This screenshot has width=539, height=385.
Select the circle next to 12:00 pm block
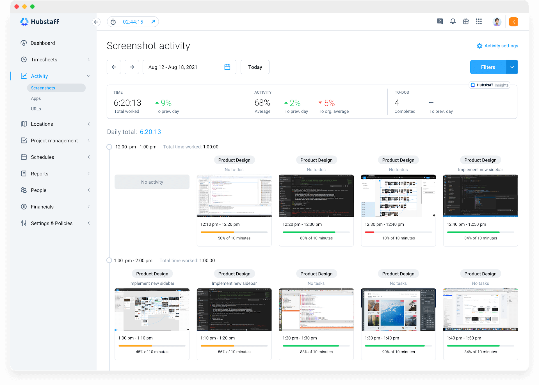[x=109, y=147]
